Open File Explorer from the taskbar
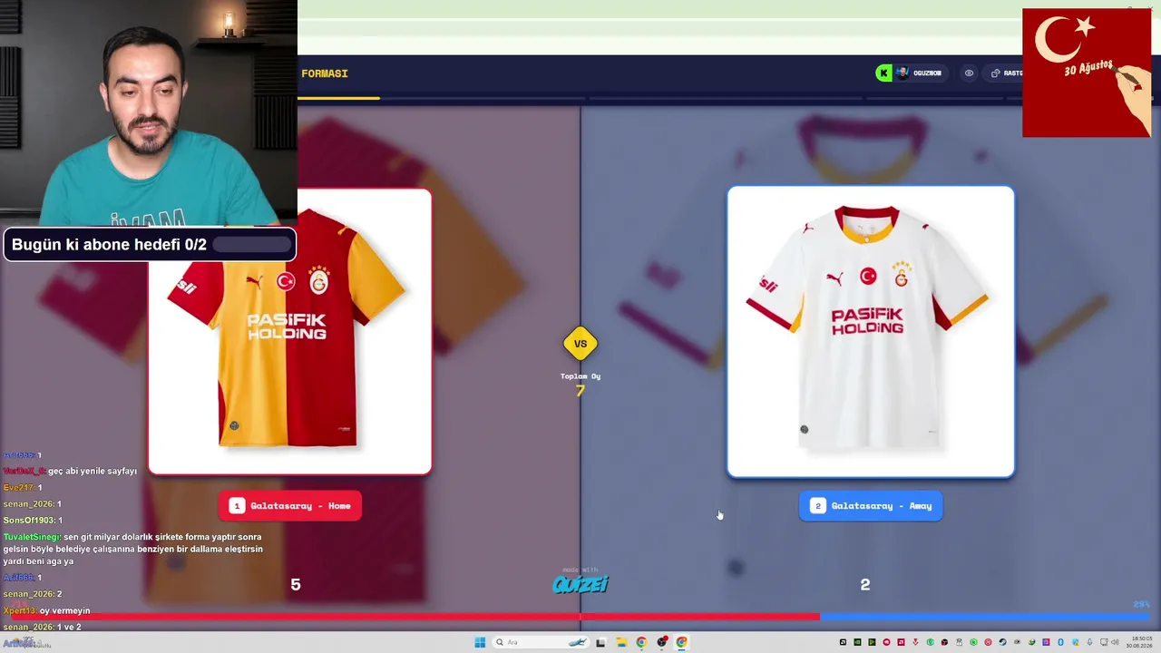This screenshot has height=653, width=1161. point(621,643)
